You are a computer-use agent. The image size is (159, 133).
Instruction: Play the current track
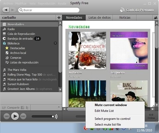pyautogui.click(x=15, y=116)
